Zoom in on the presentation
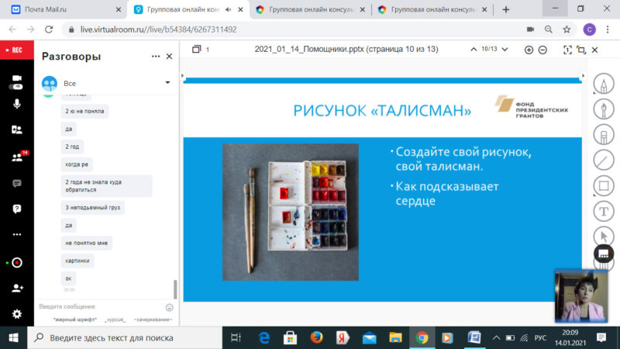The image size is (620, 349). click(529, 50)
